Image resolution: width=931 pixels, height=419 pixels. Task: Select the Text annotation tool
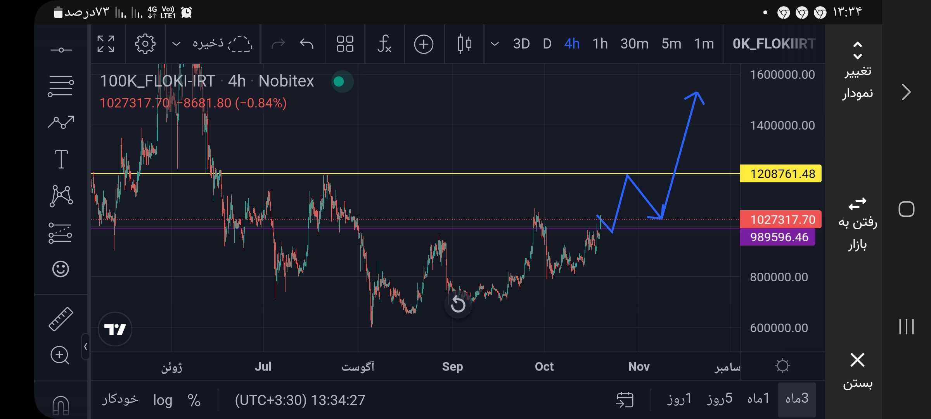[61, 159]
